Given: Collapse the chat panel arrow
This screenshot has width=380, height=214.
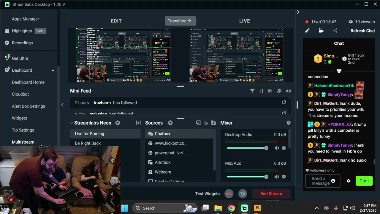Looking at the screenshot, I should pos(298,12).
